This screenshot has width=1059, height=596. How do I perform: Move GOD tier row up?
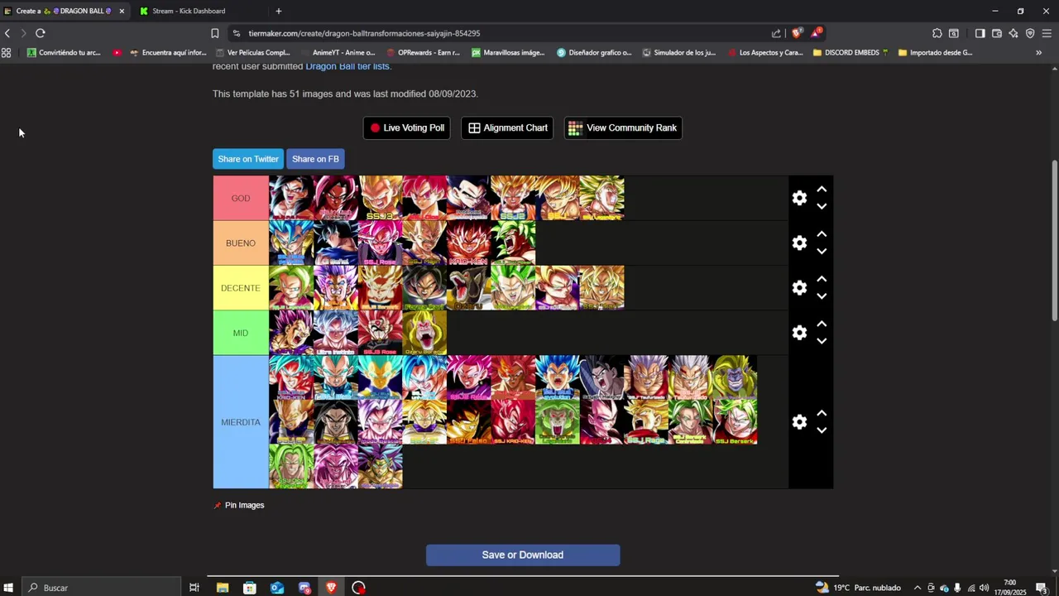822,190
